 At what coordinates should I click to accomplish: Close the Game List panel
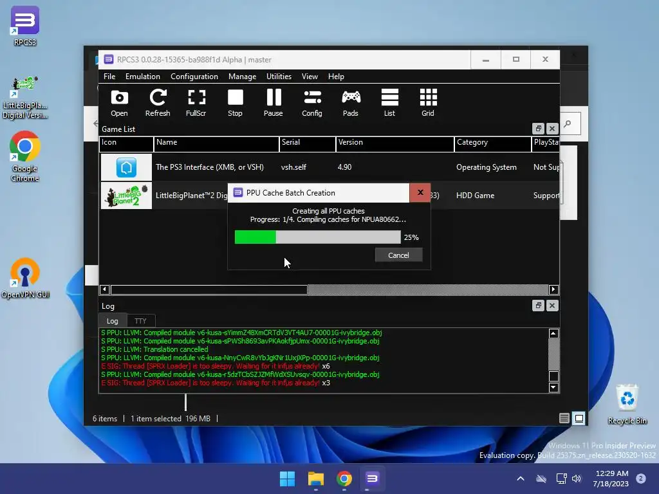[552, 129]
